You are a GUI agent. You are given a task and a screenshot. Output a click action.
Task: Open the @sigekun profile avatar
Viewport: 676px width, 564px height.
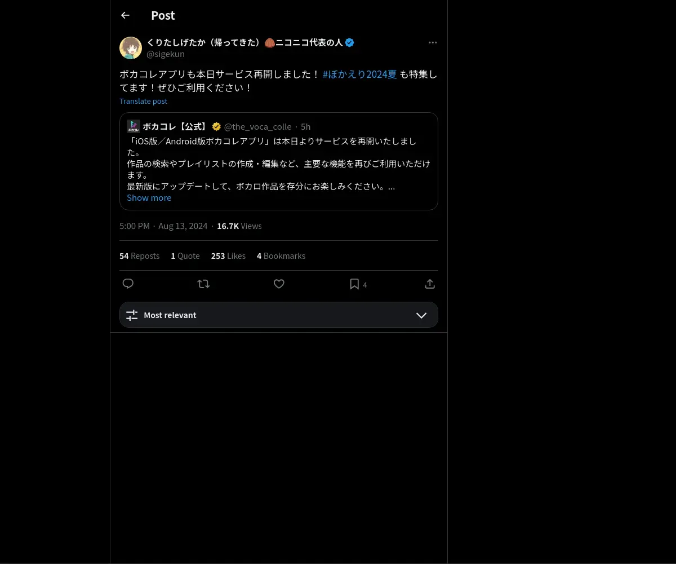tap(131, 48)
